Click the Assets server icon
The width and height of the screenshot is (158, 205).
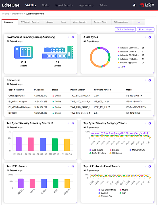24,52
